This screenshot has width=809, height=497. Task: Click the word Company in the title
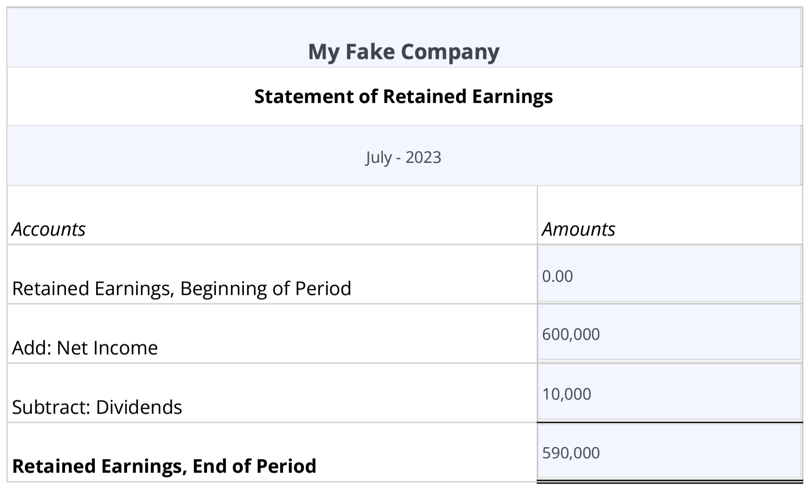[450, 52]
